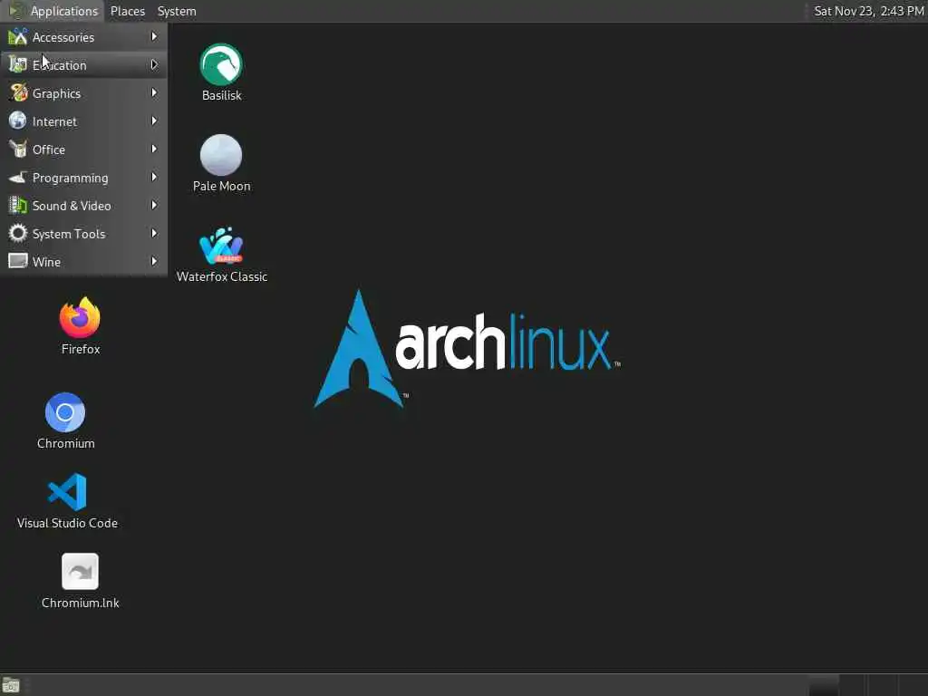Click the clock showing Sat Nov 23
This screenshot has width=928, height=696.
(x=868, y=11)
